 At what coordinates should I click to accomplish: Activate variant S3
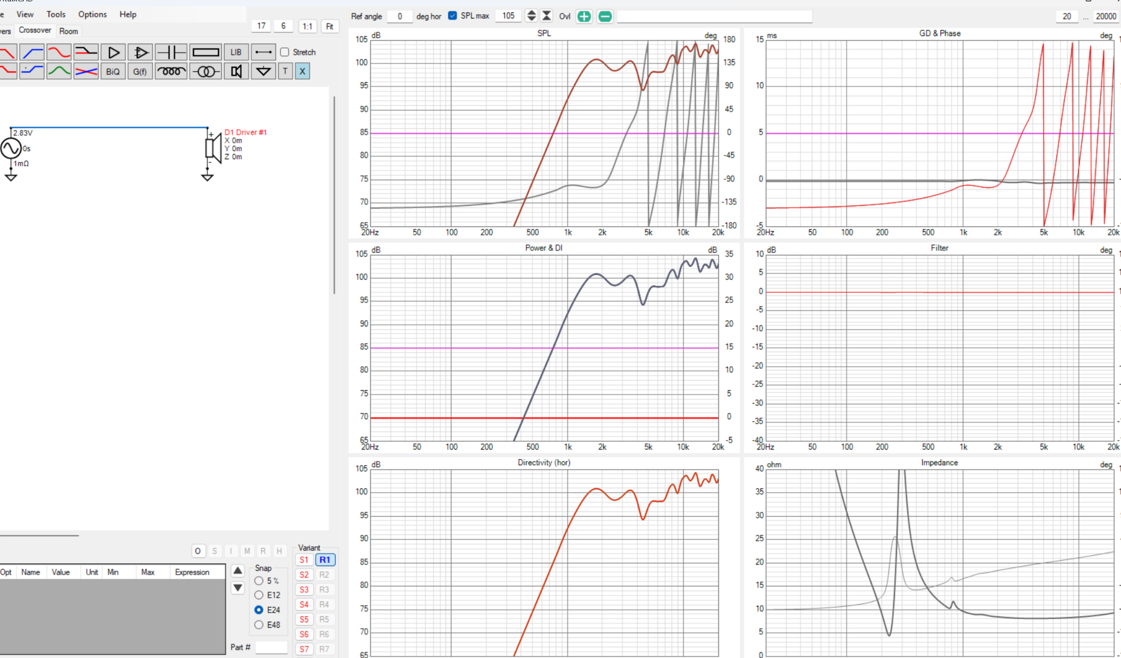[304, 590]
